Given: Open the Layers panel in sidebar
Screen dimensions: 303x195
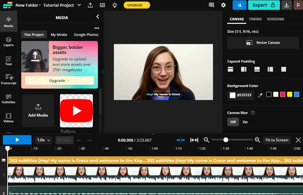Looking at the screenshot, I should (x=8, y=42).
